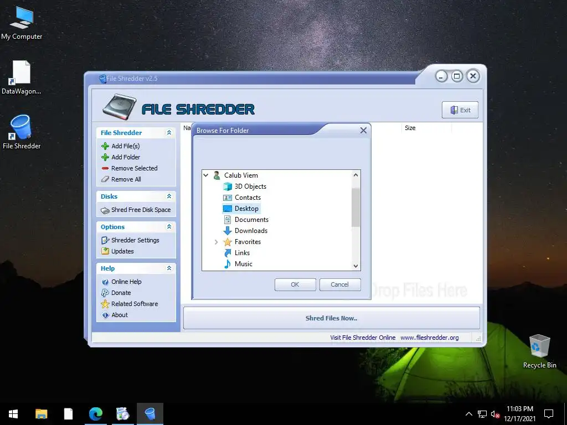
Task: Collapse the Options sidebar panel
Action: [169, 226]
